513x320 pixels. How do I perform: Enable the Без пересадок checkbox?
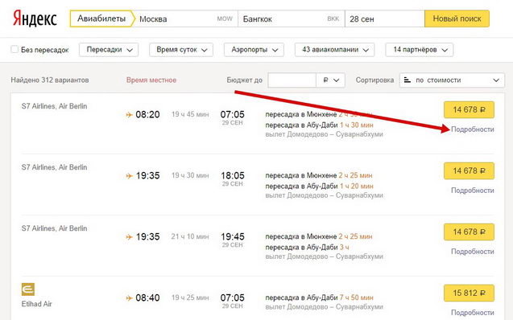[14, 49]
